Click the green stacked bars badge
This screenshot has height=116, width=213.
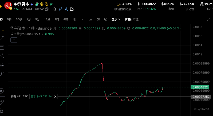click(x=51, y=4)
